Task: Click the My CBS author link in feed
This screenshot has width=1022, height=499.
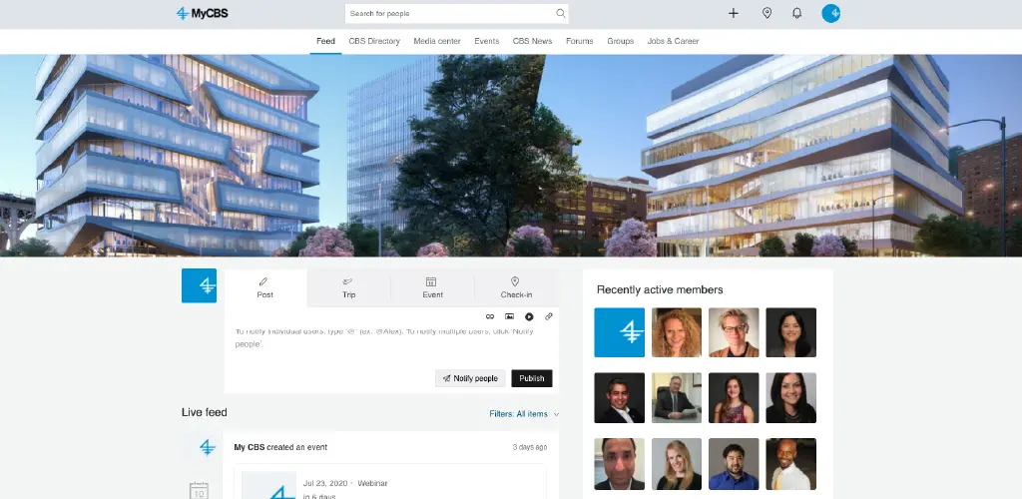Action: (x=249, y=447)
